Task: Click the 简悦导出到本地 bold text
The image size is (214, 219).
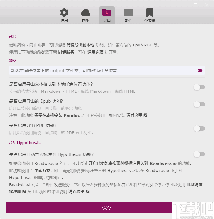Action: coord(80,45)
